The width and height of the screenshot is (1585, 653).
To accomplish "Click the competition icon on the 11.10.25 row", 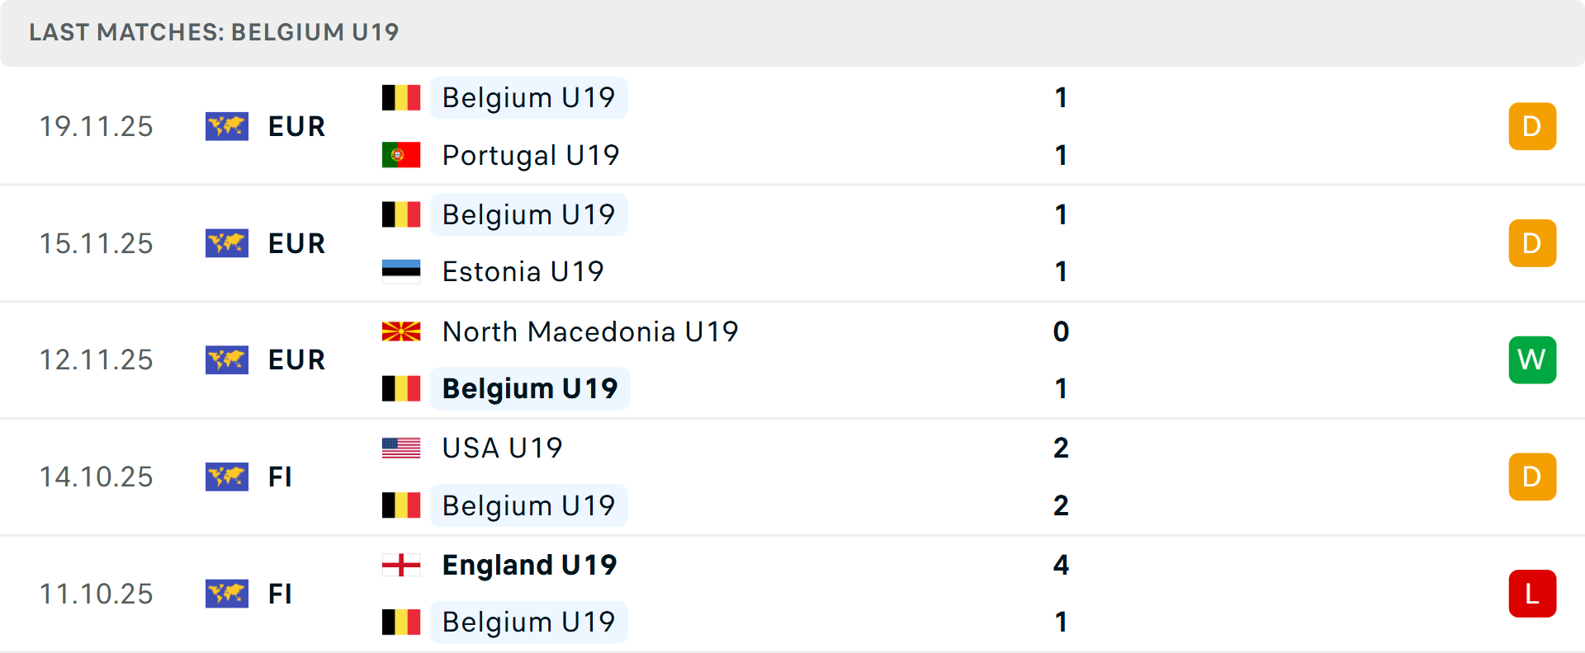I will pyautogui.click(x=227, y=594).
